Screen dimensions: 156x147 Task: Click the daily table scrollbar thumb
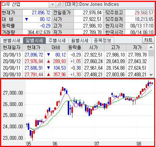point(151,53)
